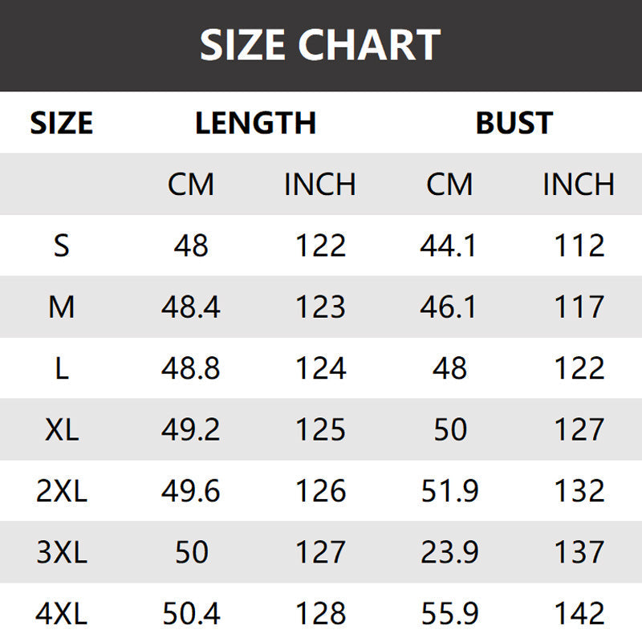Click the 142 bust value

click(579, 614)
